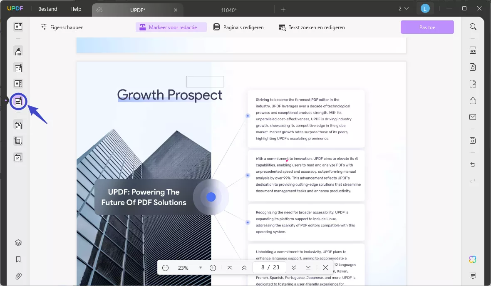Open the UPDF AI assistant icon

(473, 259)
